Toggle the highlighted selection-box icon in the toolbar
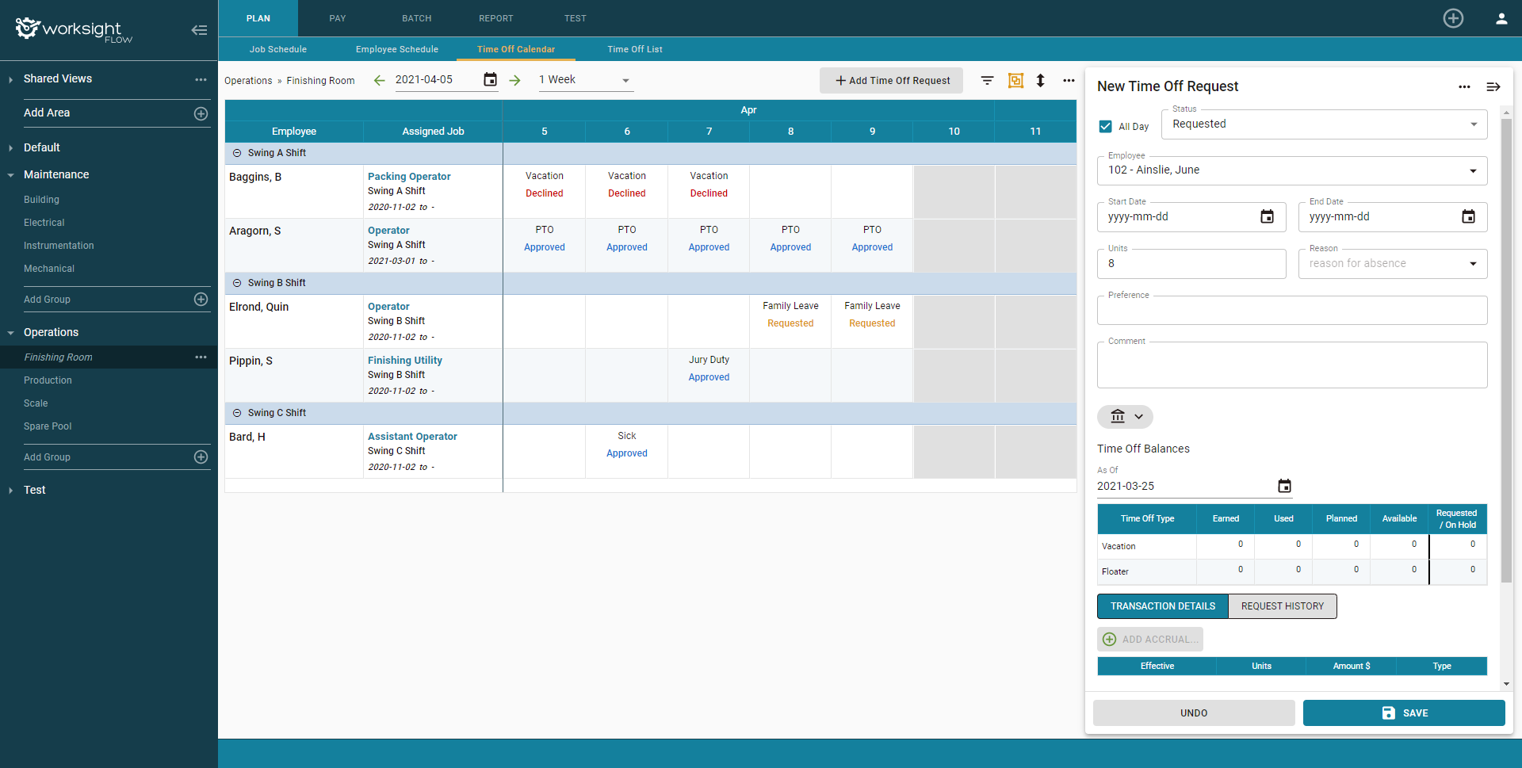Viewport: 1522px width, 768px height. tap(1015, 80)
